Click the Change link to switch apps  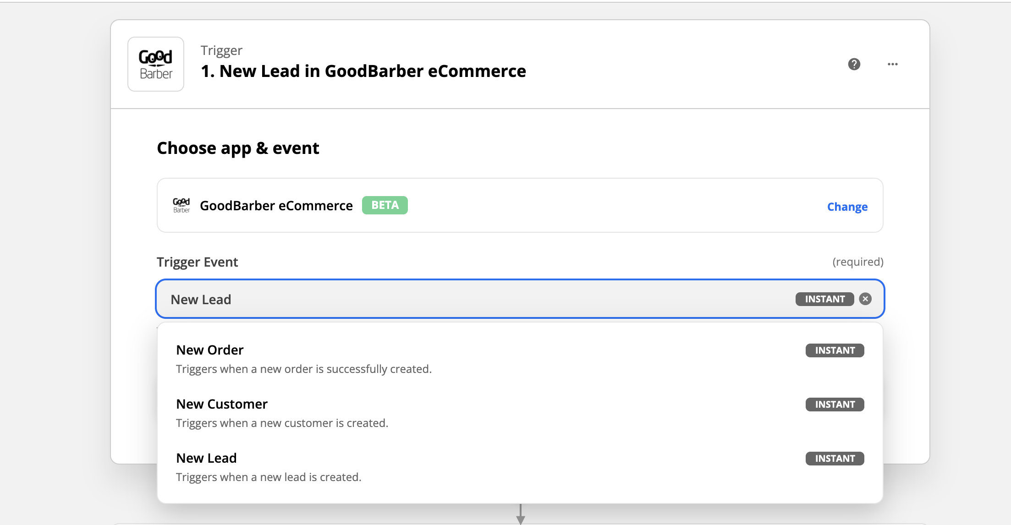(847, 207)
